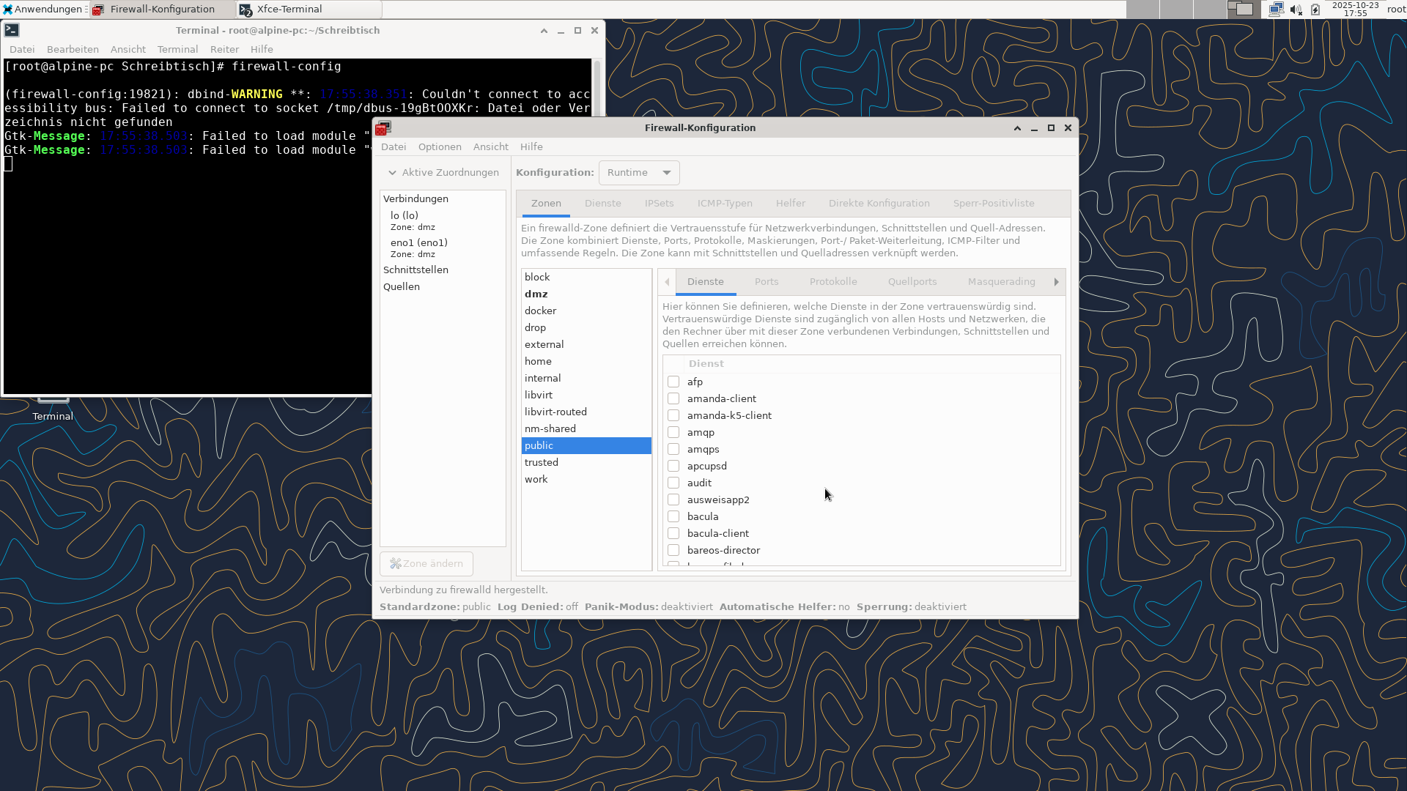Toggle the bacula-client service checkbox
1407x791 pixels.
tap(673, 533)
